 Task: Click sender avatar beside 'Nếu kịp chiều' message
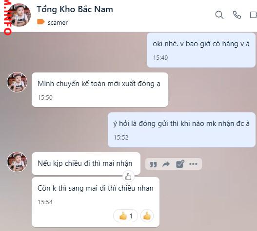point(17,162)
